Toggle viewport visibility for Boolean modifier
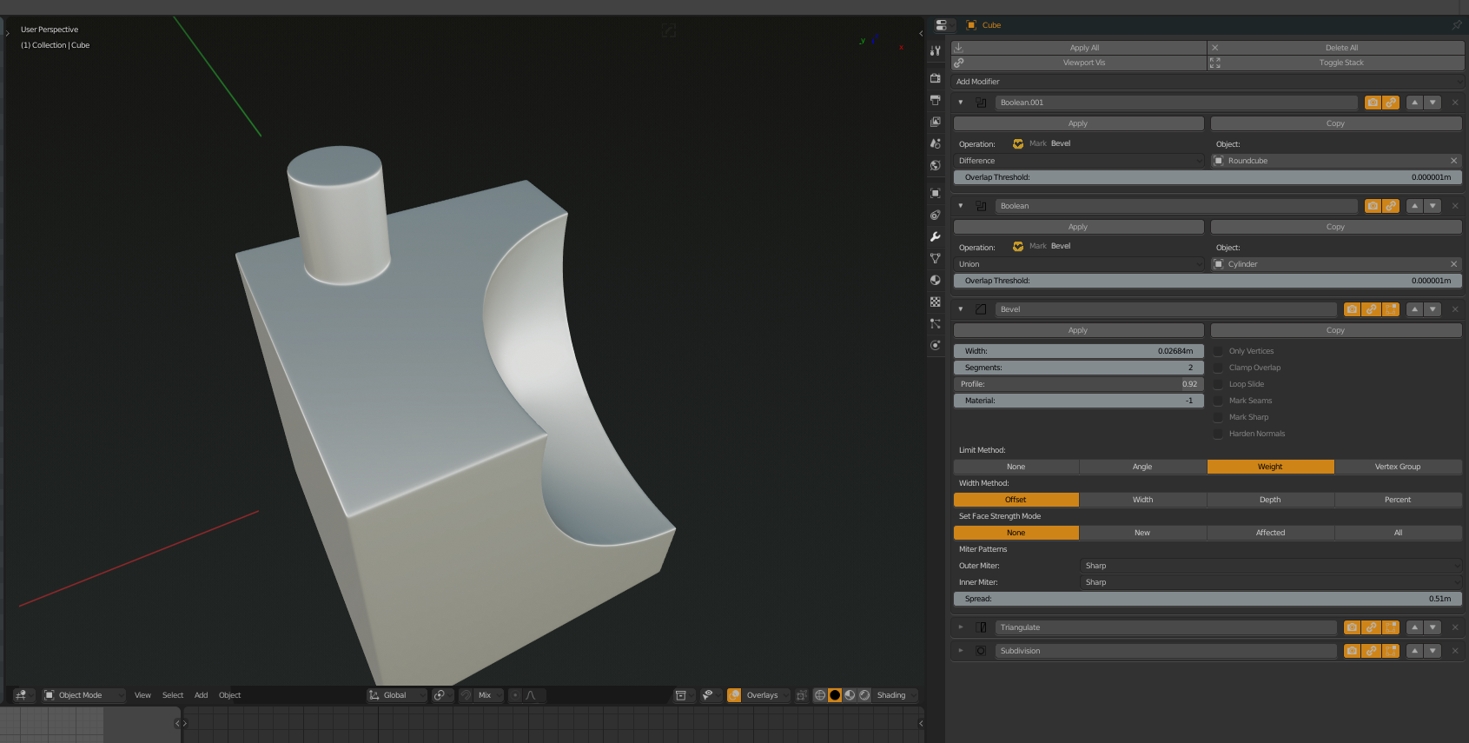The width and height of the screenshot is (1469, 743). 1391,206
